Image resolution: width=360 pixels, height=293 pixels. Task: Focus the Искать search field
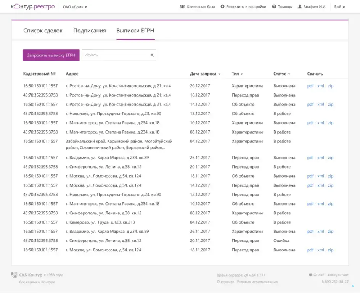(x=119, y=55)
